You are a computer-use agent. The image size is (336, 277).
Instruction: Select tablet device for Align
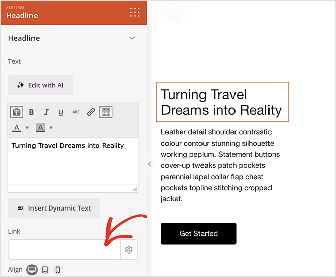click(45, 270)
